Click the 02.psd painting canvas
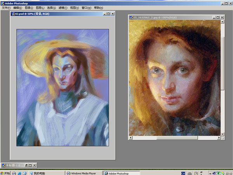Screen dimensions: 233x175 click(63, 87)
